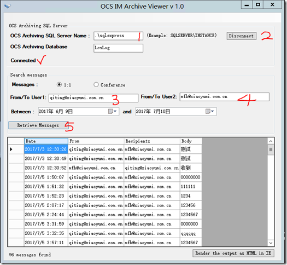
Task: Click the body cell containing 00000000
Action: 191,177
